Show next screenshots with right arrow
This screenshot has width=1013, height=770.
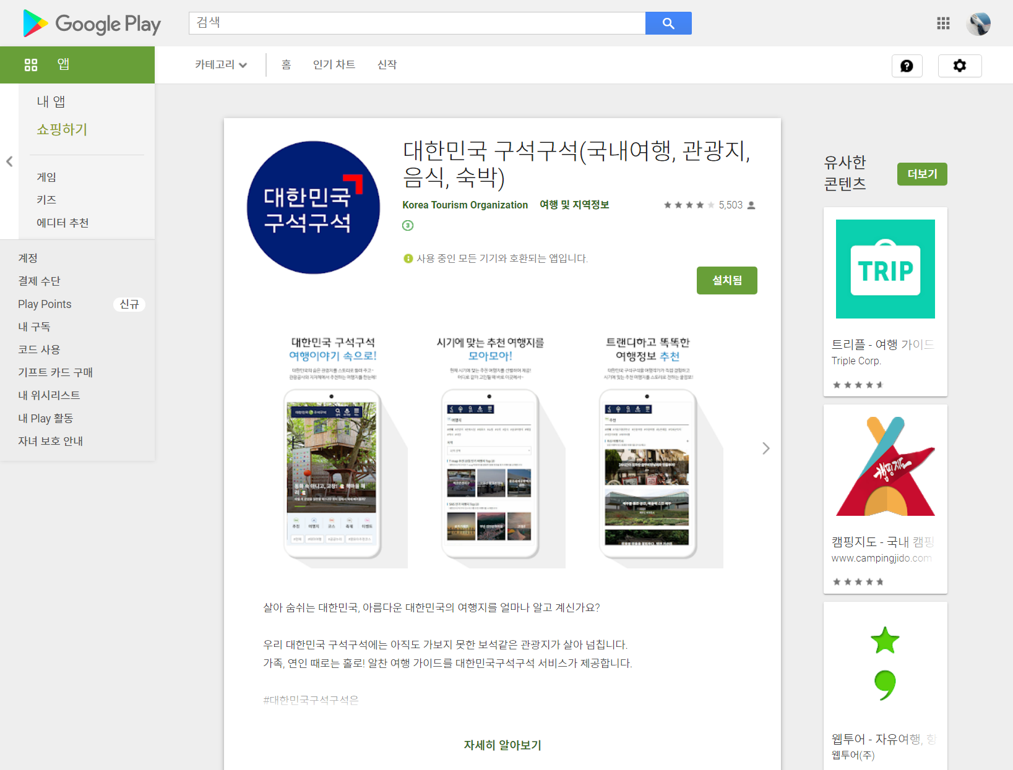(x=766, y=448)
